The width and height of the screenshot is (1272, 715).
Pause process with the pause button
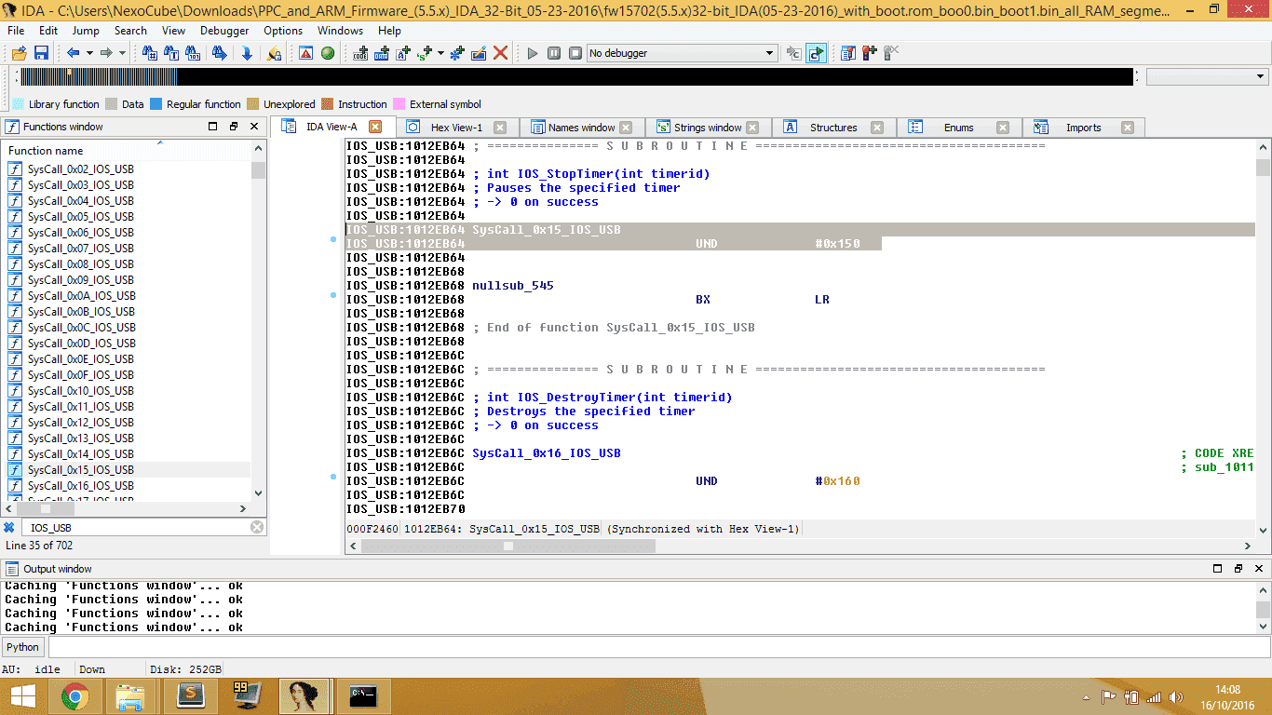(x=554, y=53)
